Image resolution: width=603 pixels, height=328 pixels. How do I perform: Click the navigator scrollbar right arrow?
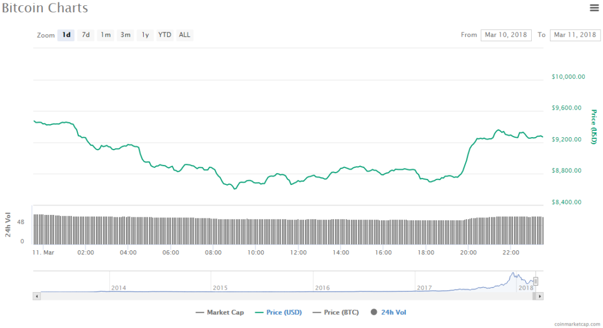(540, 296)
